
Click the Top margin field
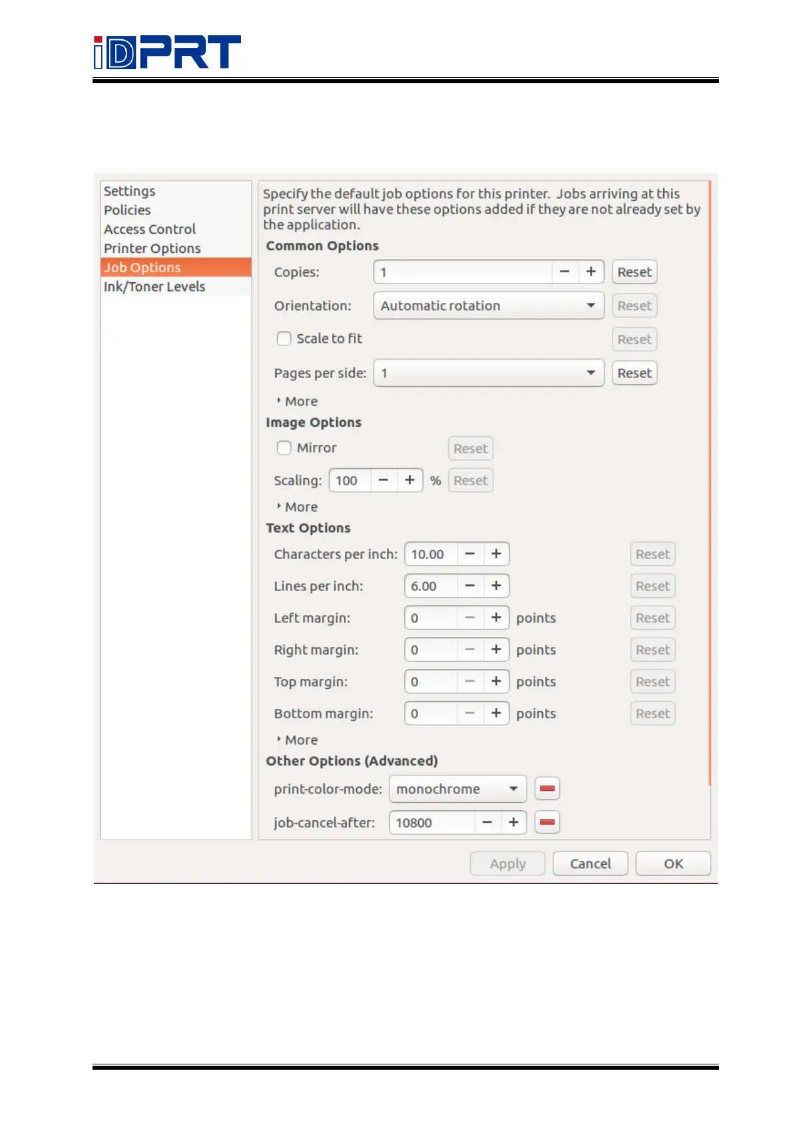coord(431,682)
